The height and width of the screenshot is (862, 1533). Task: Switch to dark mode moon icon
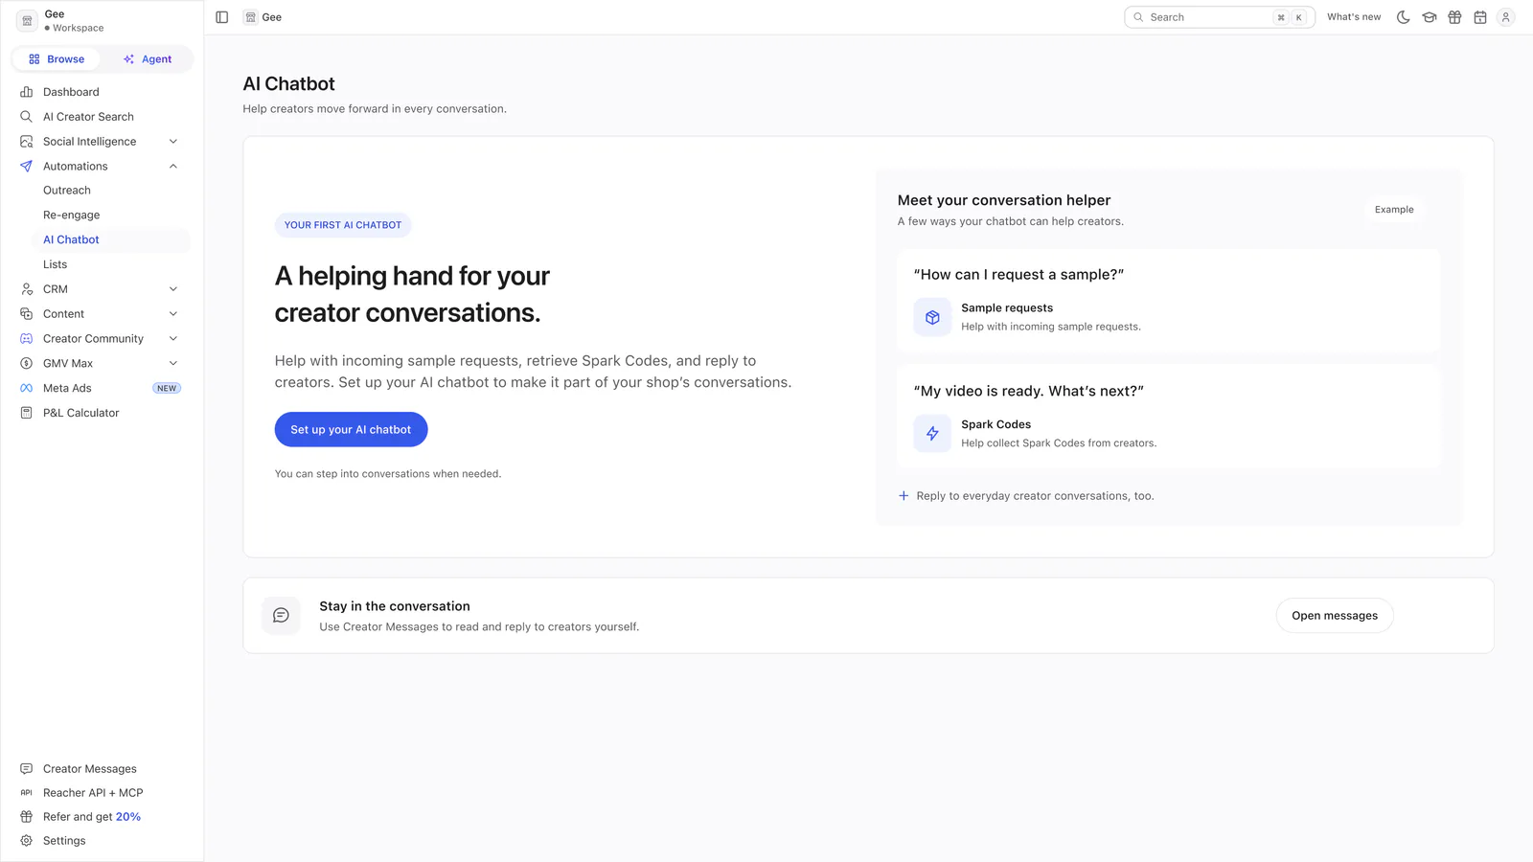pos(1404,17)
